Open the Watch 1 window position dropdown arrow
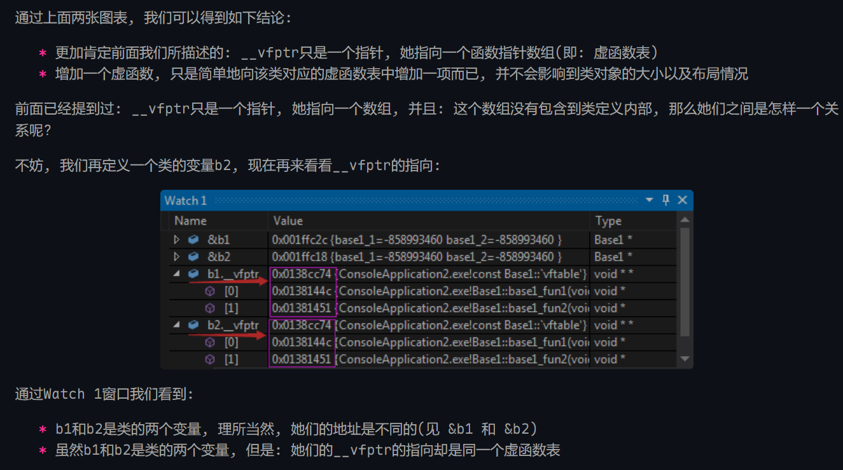 pyautogui.click(x=650, y=200)
